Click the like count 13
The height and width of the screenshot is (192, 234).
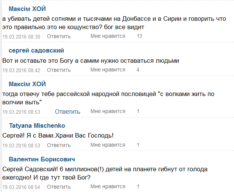(x=139, y=36)
